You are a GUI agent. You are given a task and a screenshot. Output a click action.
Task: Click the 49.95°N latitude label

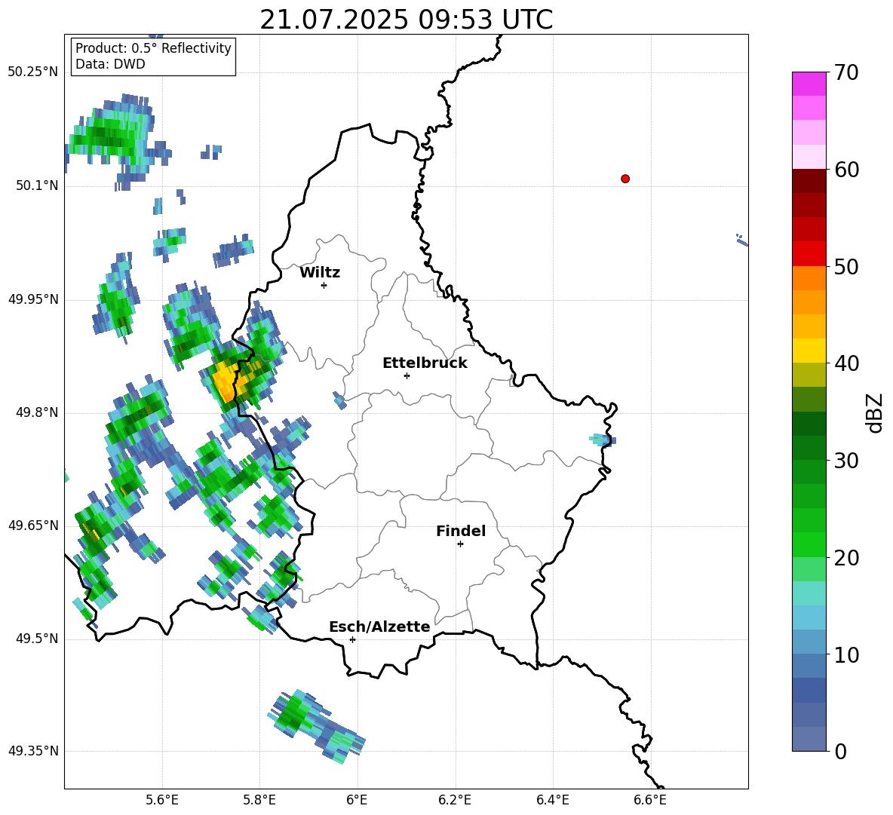coord(33,299)
